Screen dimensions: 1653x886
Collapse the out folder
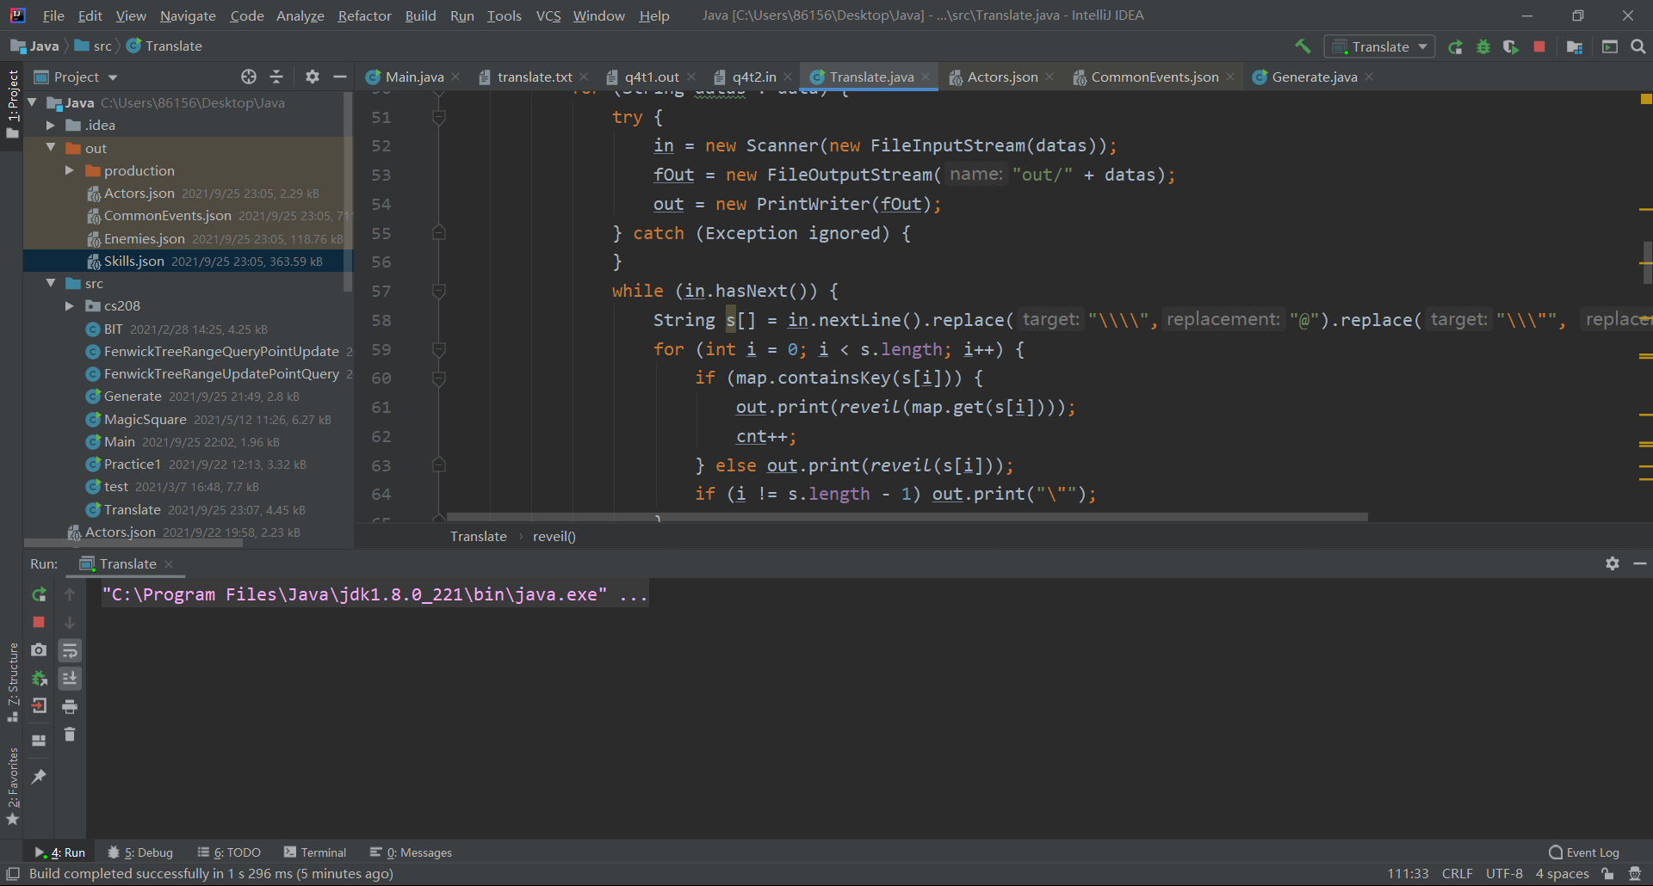pyautogui.click(x=51, y=148)
